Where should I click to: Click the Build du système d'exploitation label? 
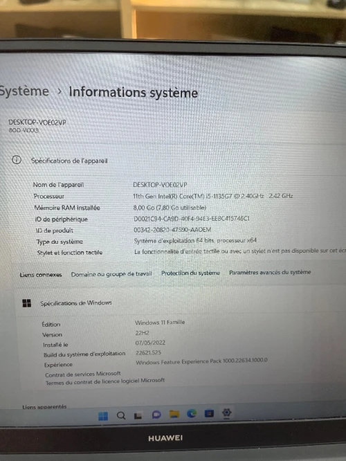point(84,354)
